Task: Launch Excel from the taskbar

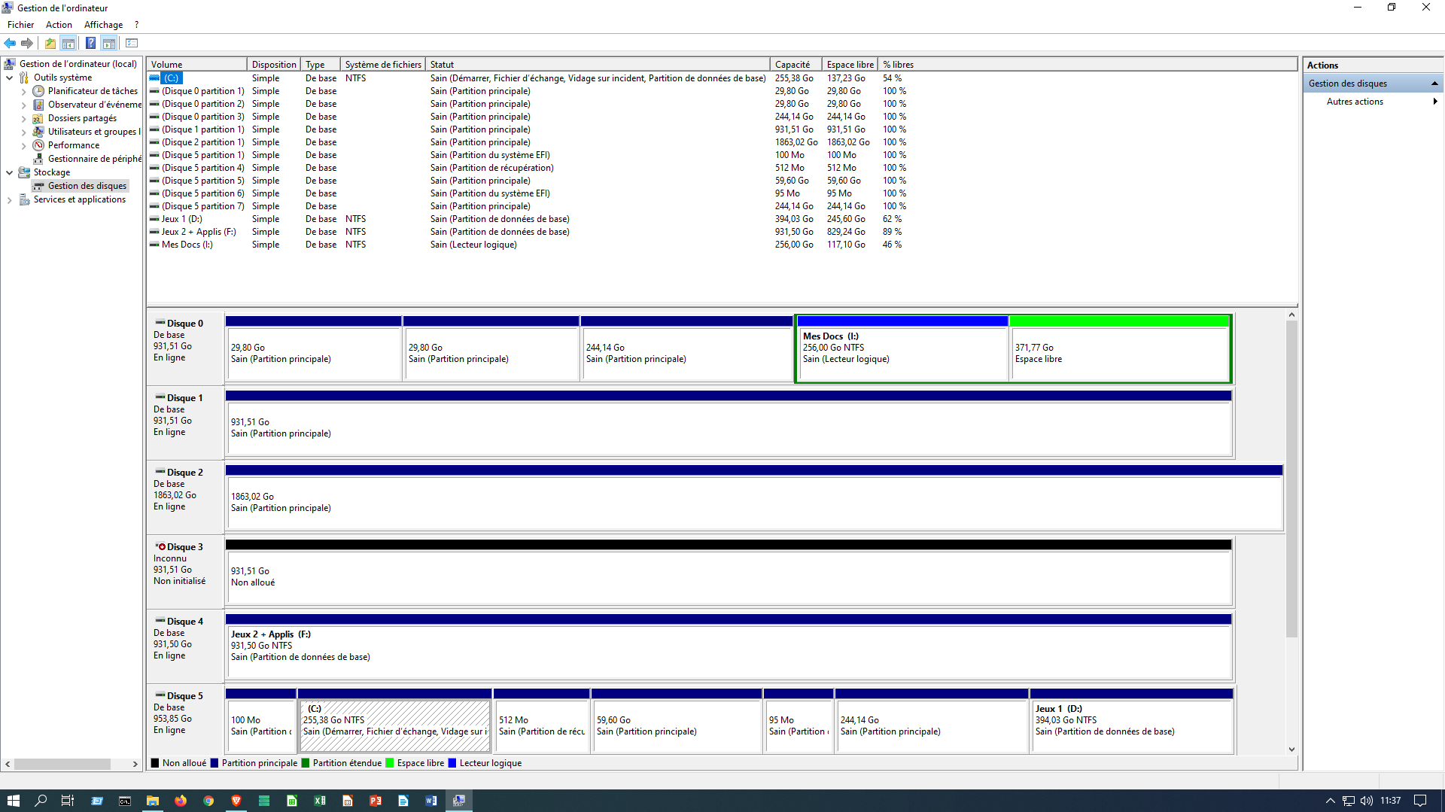Action: 320,801
